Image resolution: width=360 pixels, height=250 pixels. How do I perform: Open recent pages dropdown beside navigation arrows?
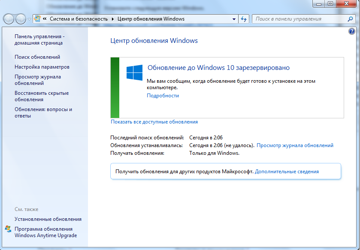tap(29, 19)
